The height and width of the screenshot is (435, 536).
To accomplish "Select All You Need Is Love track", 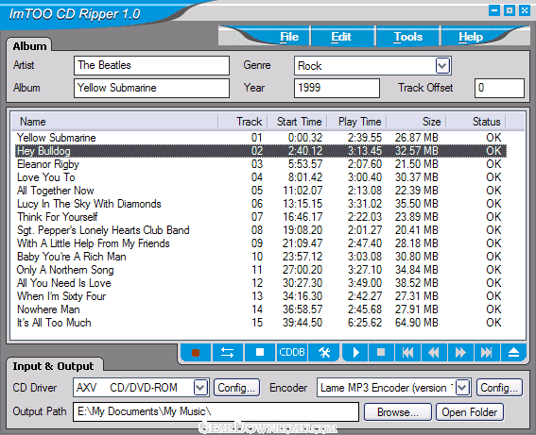I will 261,283.
